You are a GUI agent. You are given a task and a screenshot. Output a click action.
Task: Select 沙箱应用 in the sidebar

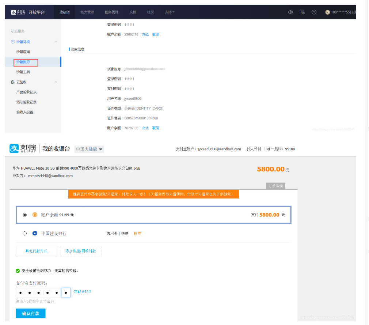point(23,52)
